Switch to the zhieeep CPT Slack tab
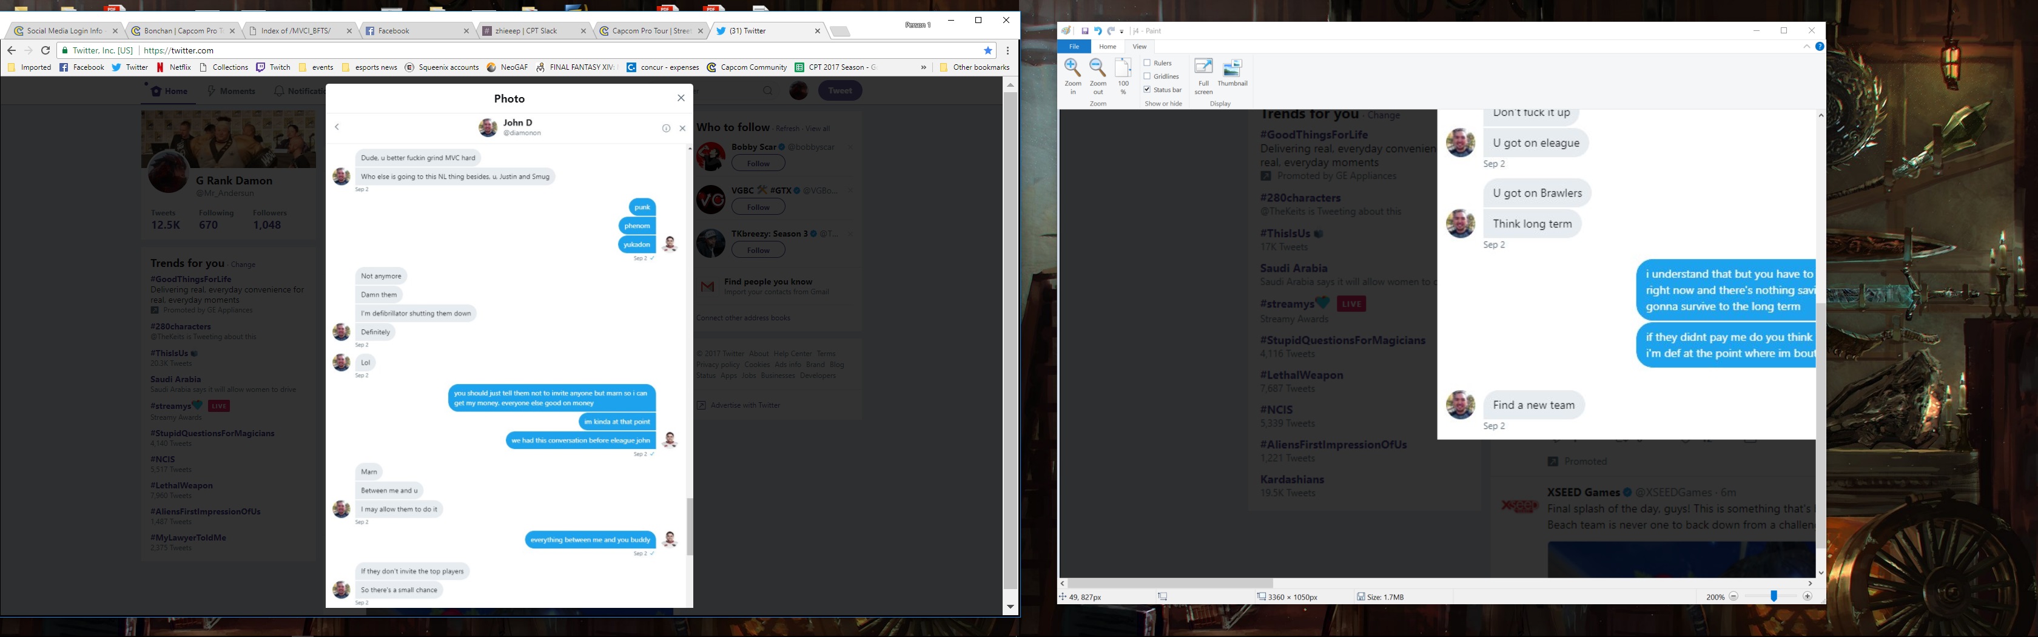 pos(535,31)
